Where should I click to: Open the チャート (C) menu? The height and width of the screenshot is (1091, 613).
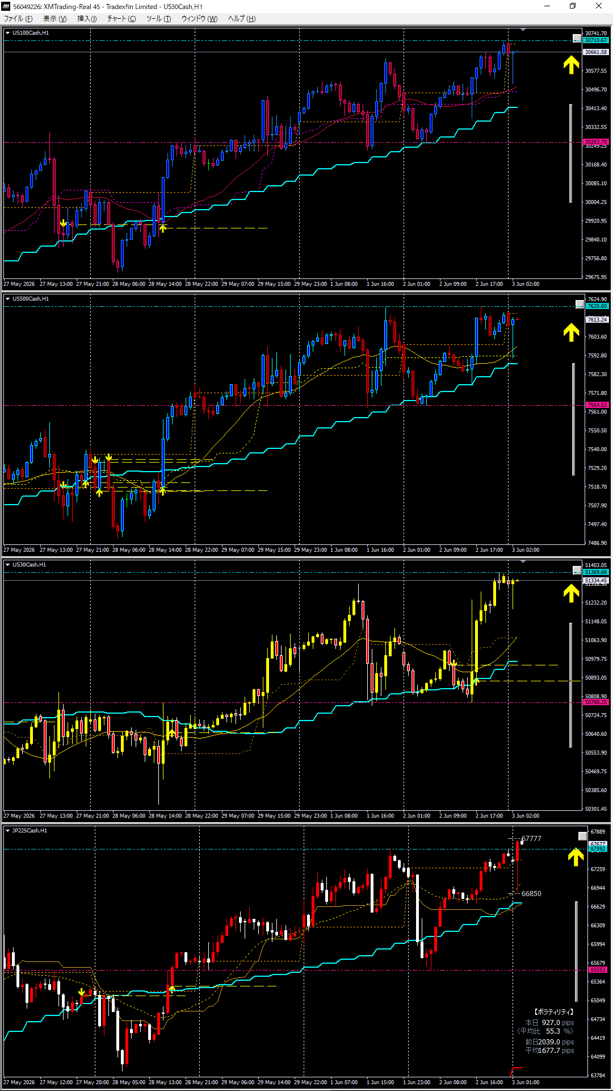click(x=121, y=19)
